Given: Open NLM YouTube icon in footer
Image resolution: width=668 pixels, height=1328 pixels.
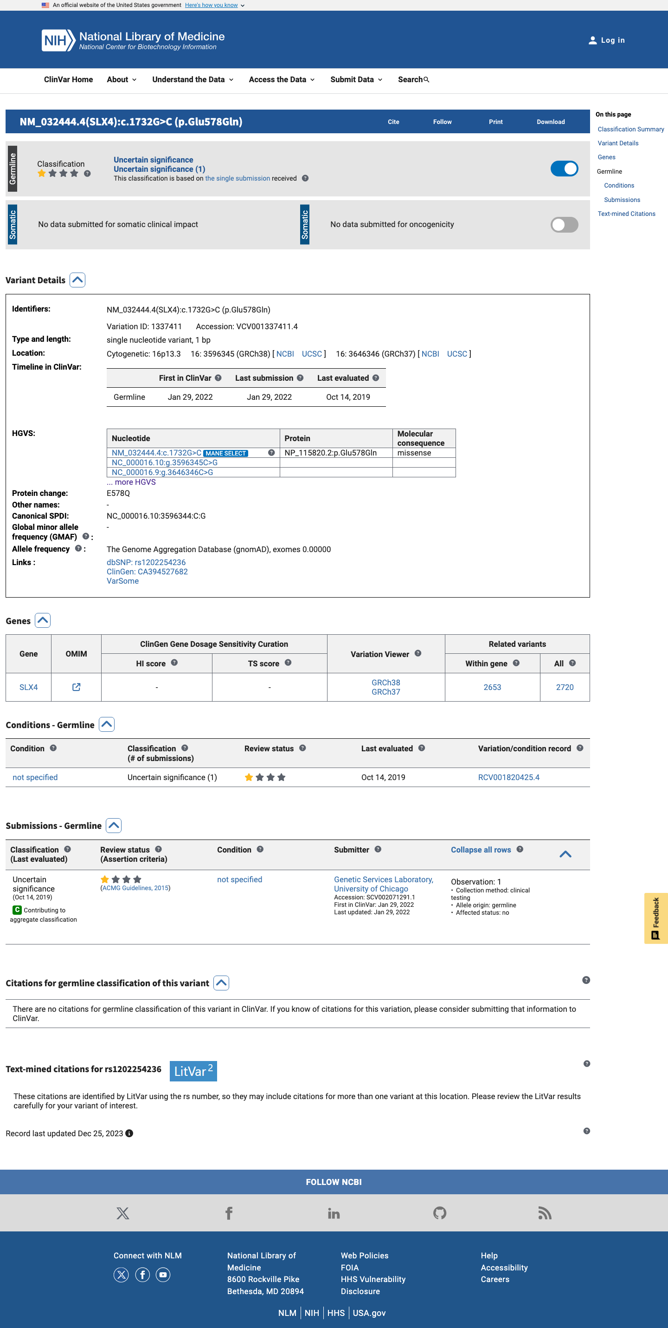Looking at the screenshot, I should (x=163, y=1275).
